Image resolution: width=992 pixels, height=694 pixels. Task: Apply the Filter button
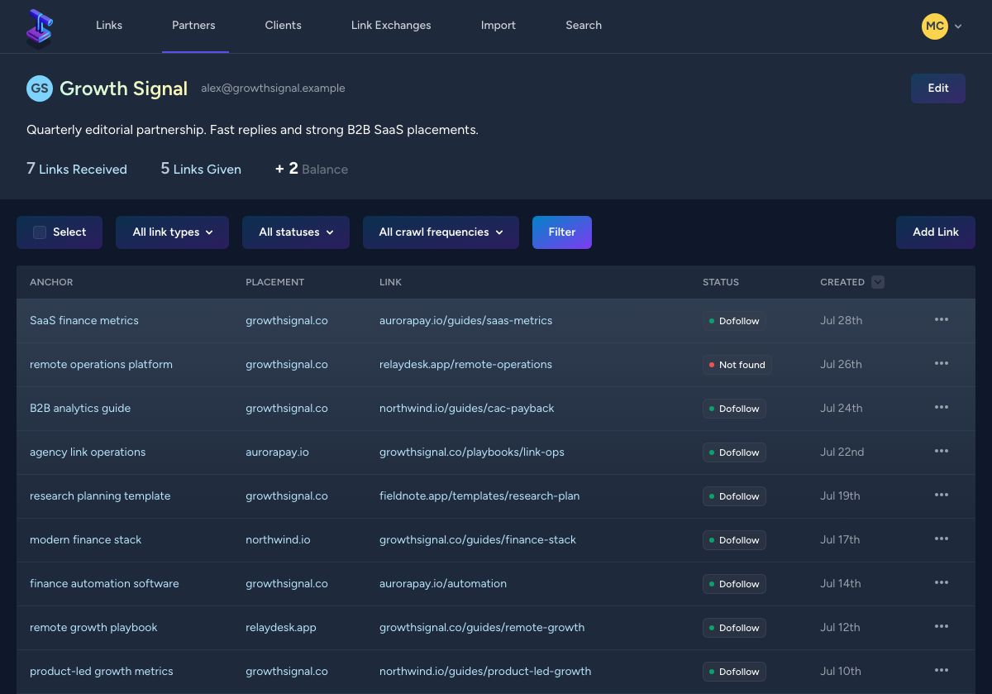point(562,232)
